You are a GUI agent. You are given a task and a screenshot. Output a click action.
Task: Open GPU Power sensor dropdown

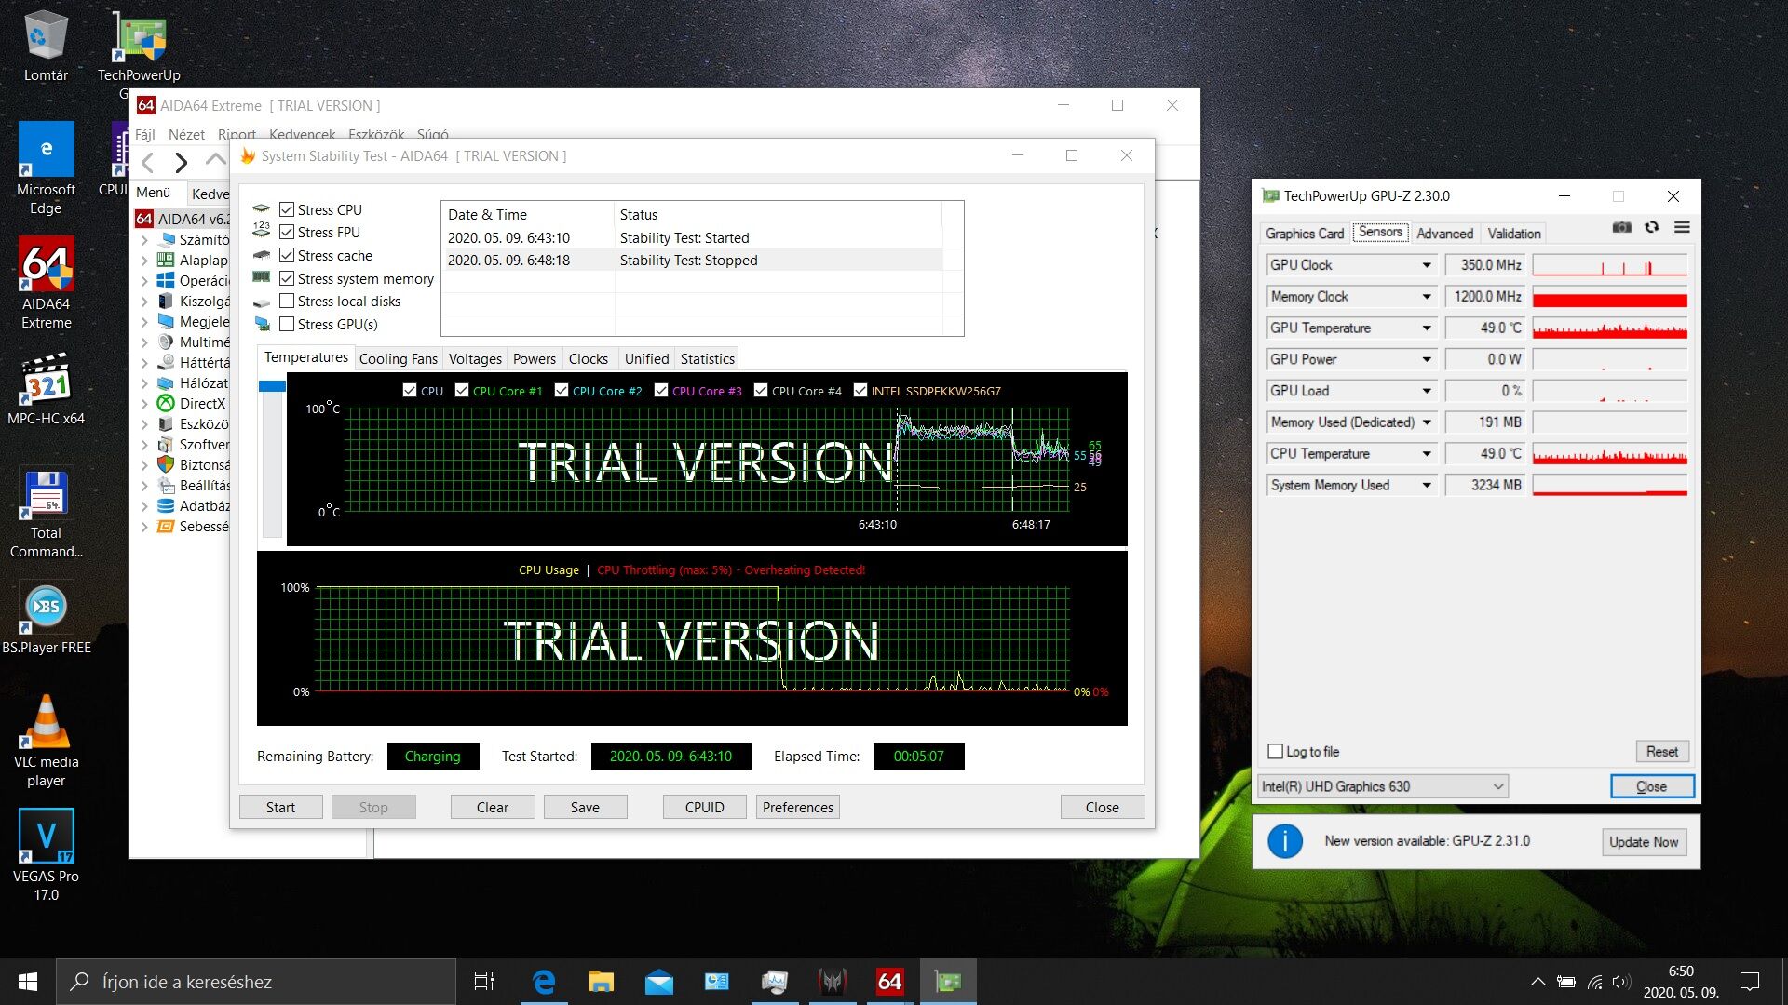pyautogui.click(x=1426, y=359)
